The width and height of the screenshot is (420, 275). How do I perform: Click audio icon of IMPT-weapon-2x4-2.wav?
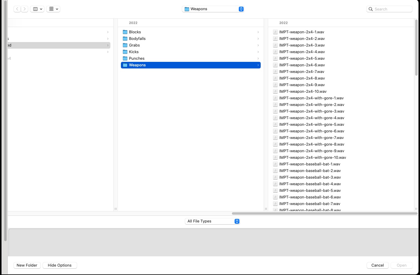[275, 38]
